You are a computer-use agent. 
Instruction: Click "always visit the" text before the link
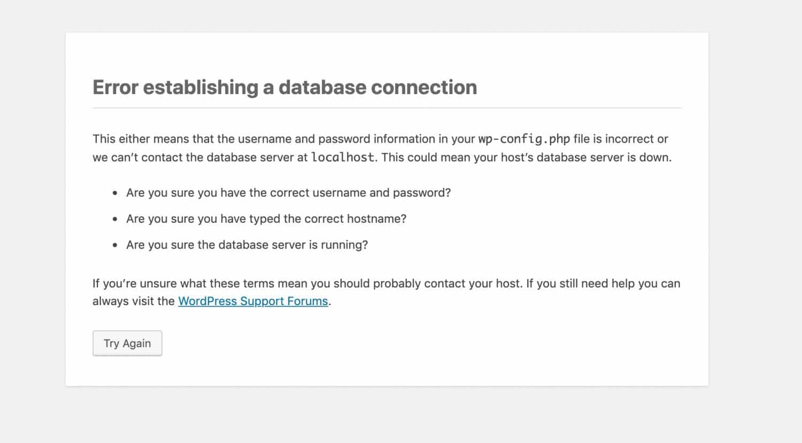click(134, 301)
